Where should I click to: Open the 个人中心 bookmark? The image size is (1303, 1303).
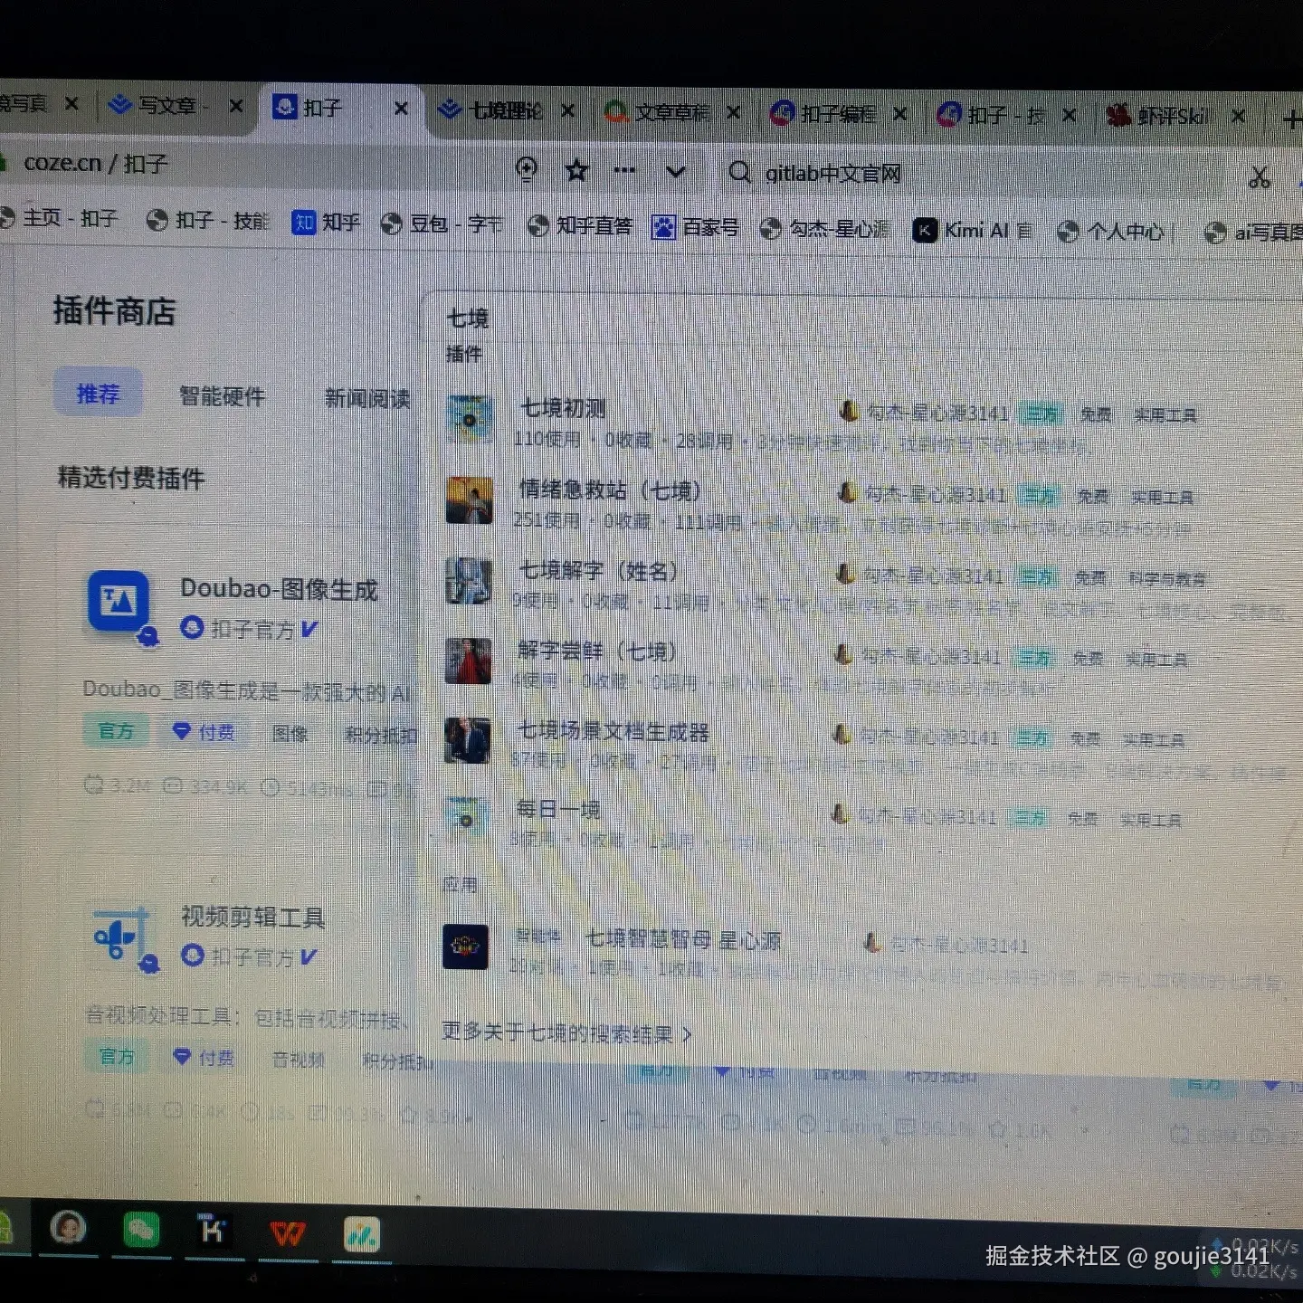click(x=1111, y=232)
